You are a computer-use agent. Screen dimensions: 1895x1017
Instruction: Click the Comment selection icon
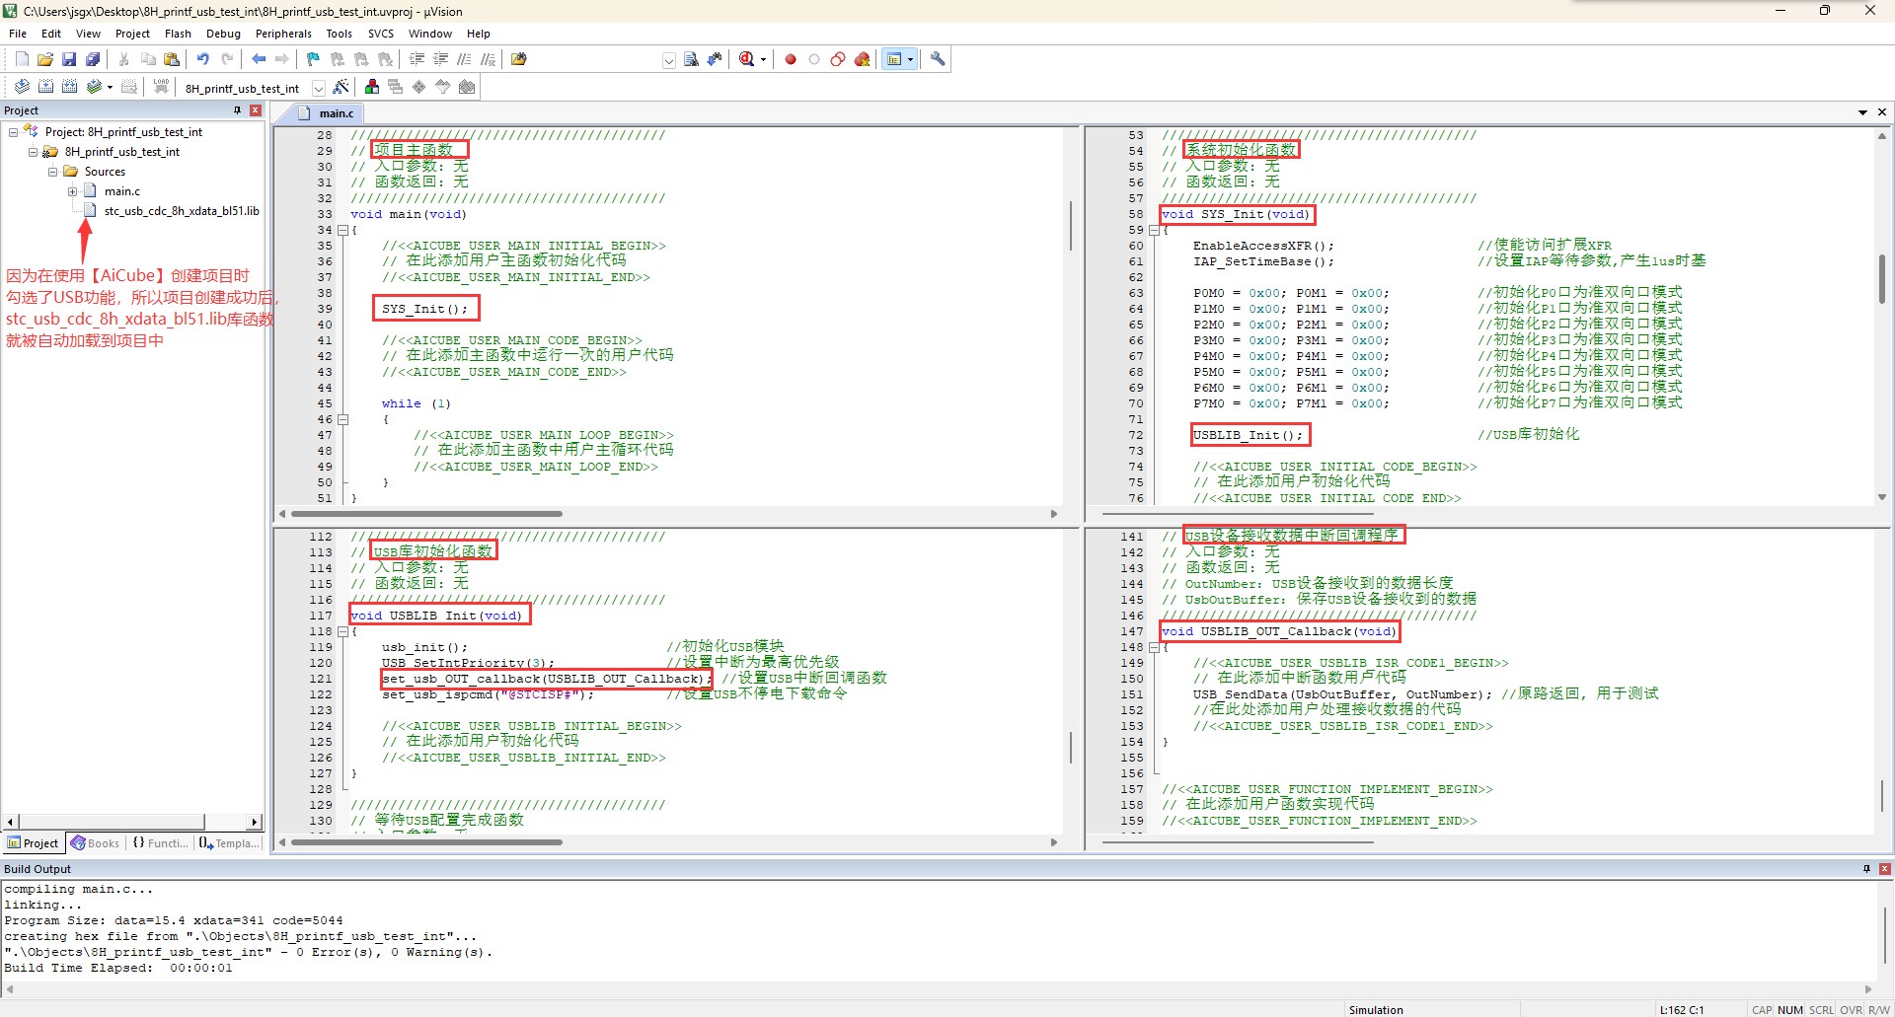click(465, 59)
